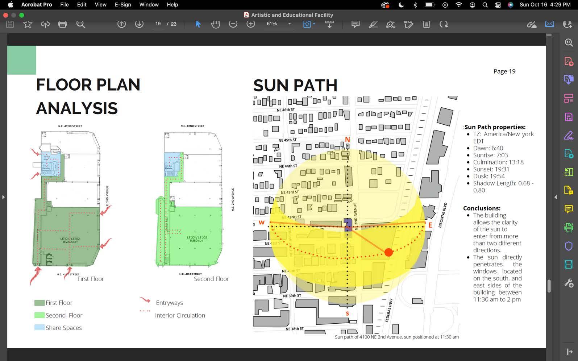The height and width of the screenshot is (361, 578).
Task: Go to the next page button
Action: point(139,24)
